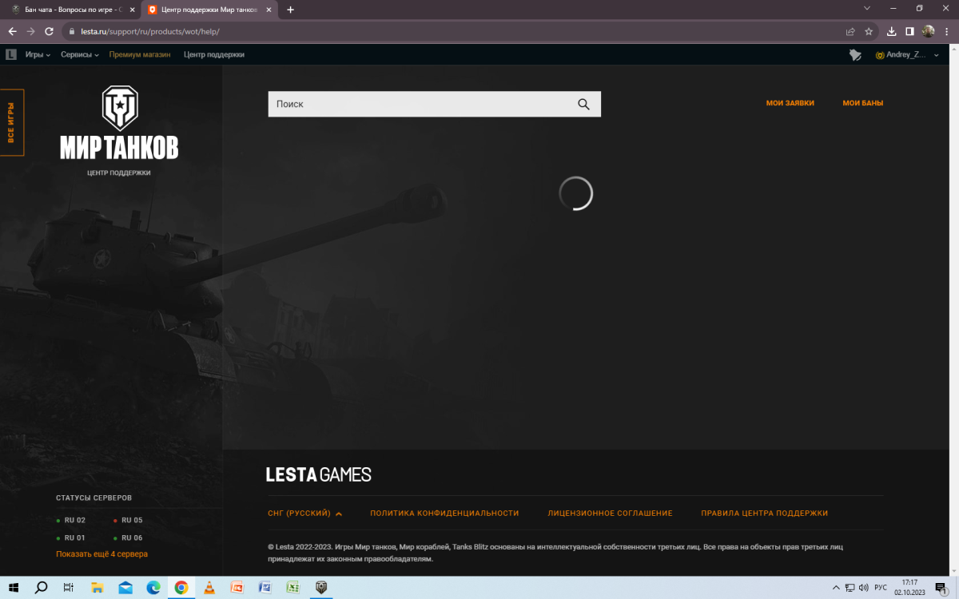Open Chrome downloads icon
The width and height of the screenshot is (959, 599).
(x=892, y=32)
